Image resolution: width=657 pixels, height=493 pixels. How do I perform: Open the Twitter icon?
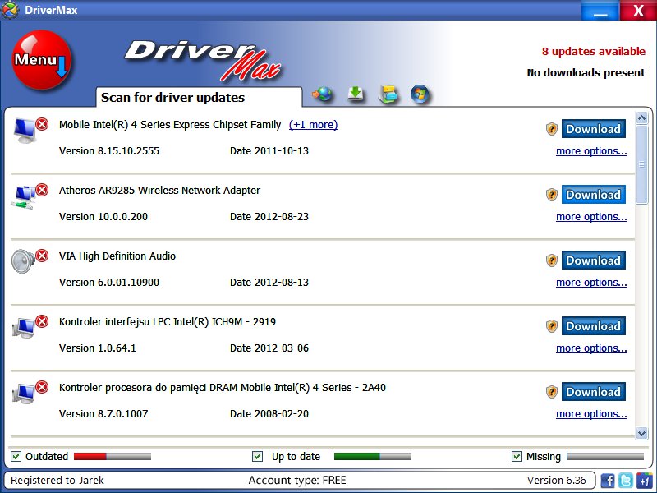(626, 481)
